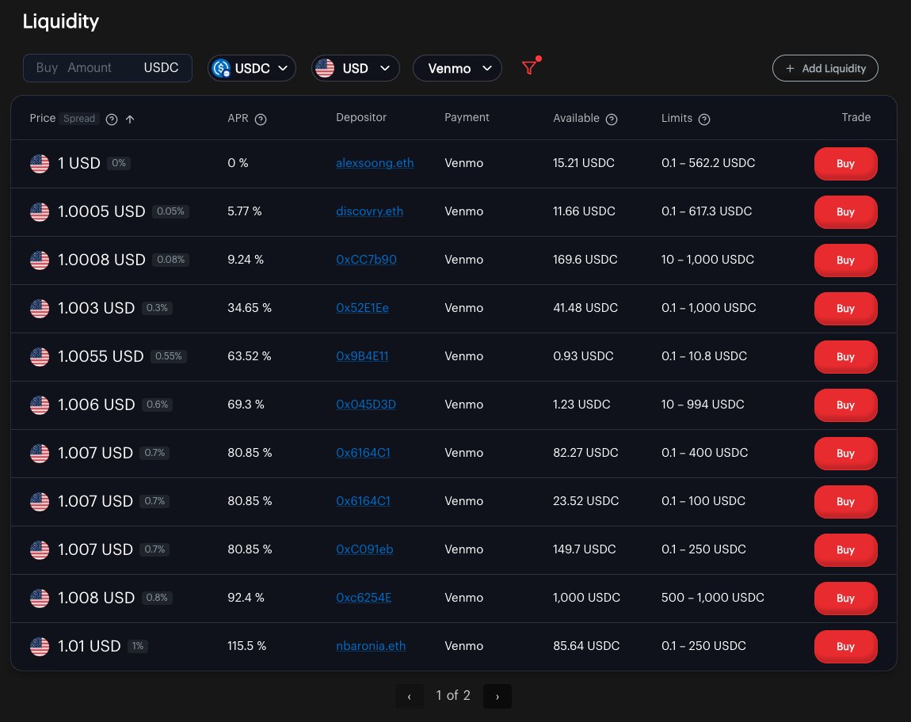Viewport: 911px width, 722px height.
Task: Buy from the 1.008 USD row
Action: [845, 598]
